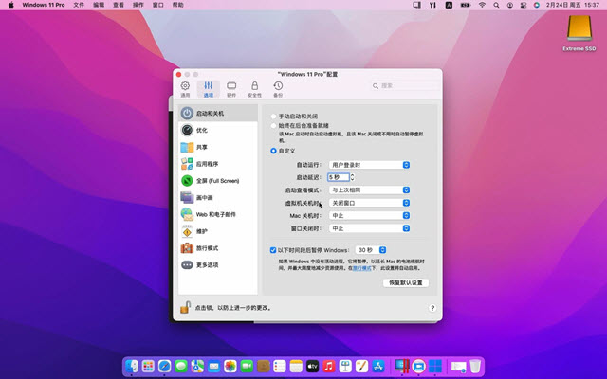Click 启动延迟 stepper arrows
Image resolution: width=607 pixels, height=379 pixels.
coord(352,177)
